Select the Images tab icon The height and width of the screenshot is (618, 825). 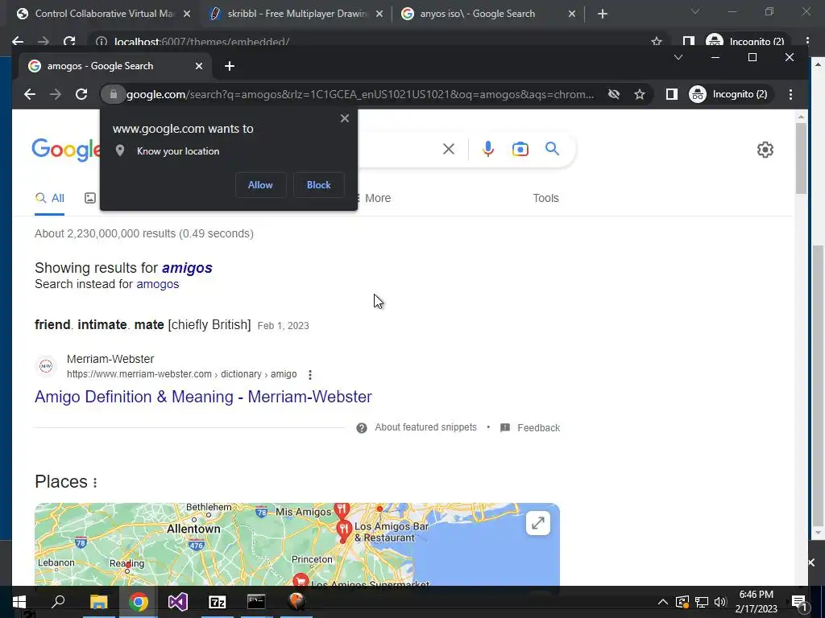90,198
